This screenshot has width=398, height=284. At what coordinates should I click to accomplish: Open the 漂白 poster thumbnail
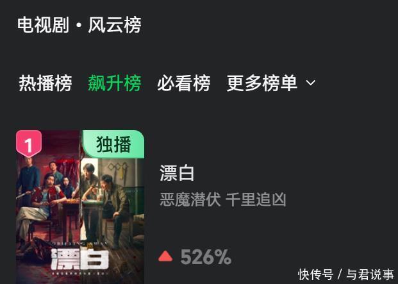coord(80,207)
